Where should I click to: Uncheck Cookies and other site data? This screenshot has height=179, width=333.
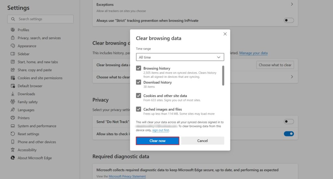[x=139, y=96]
